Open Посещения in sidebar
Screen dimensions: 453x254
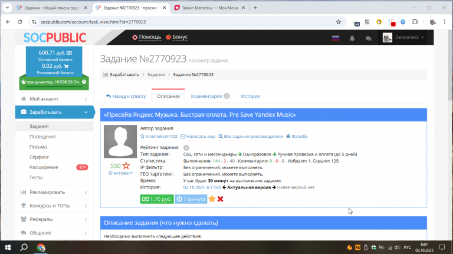click(42, 137)
